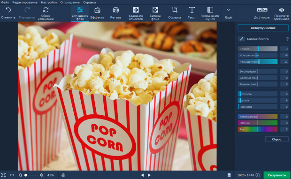291x179 pixels.
Task: Add text with the Текст tool
Action: tap(191, 13)
